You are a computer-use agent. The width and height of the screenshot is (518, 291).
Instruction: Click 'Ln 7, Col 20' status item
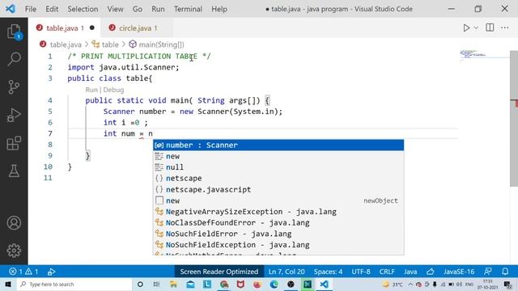[287, 272]
